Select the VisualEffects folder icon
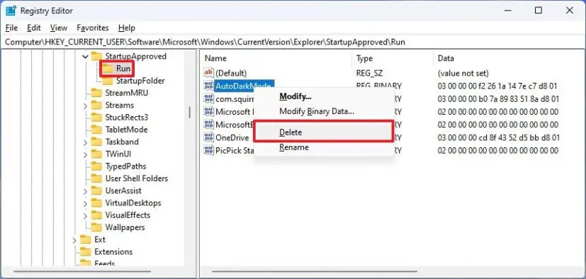 tap(97, 215)
